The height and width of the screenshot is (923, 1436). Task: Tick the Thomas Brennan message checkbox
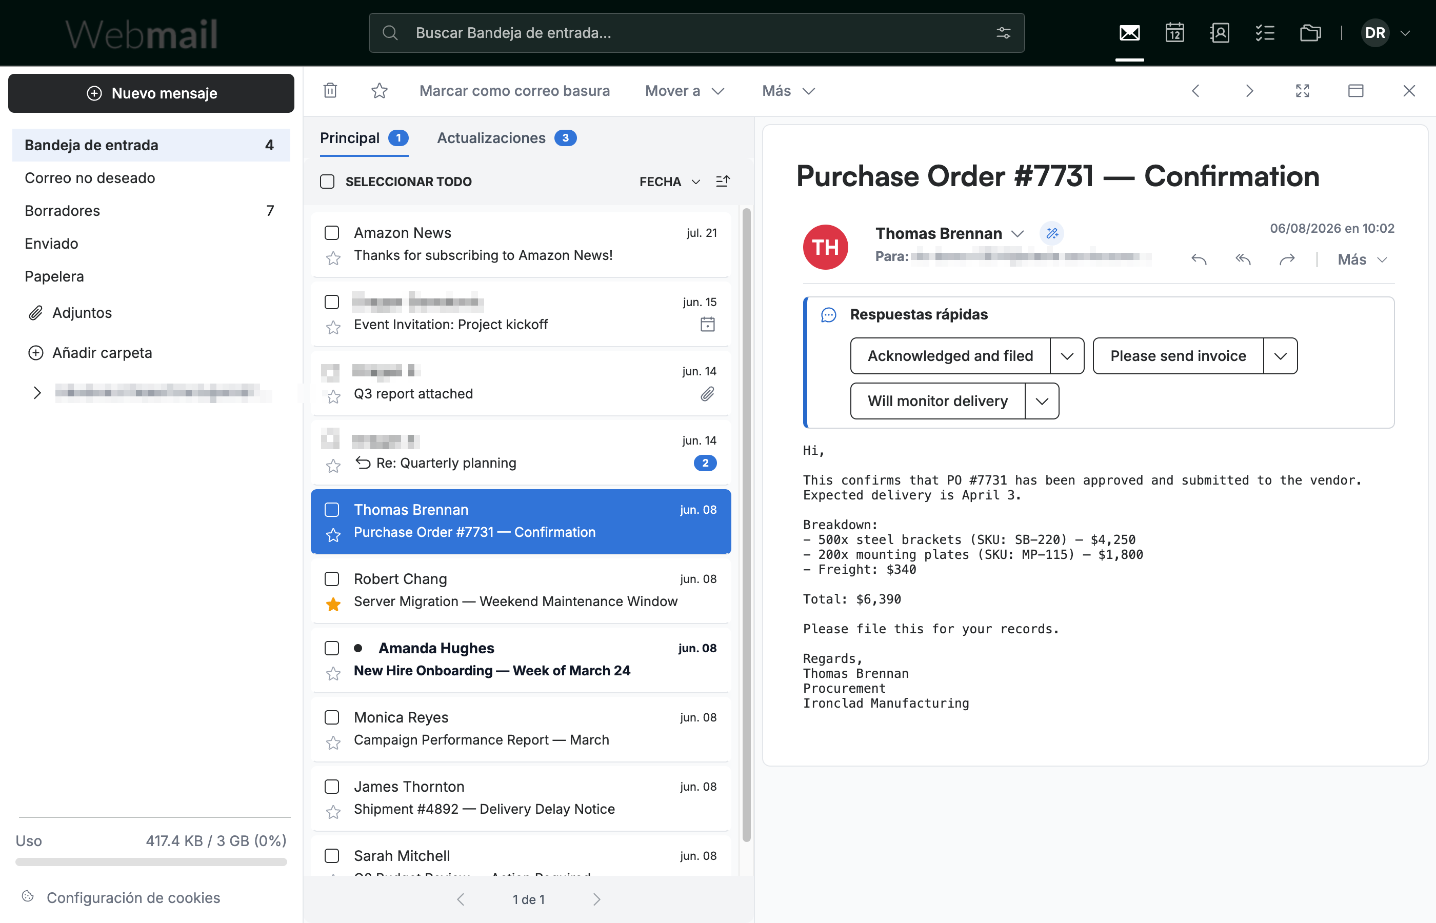(x=331, y=510)
